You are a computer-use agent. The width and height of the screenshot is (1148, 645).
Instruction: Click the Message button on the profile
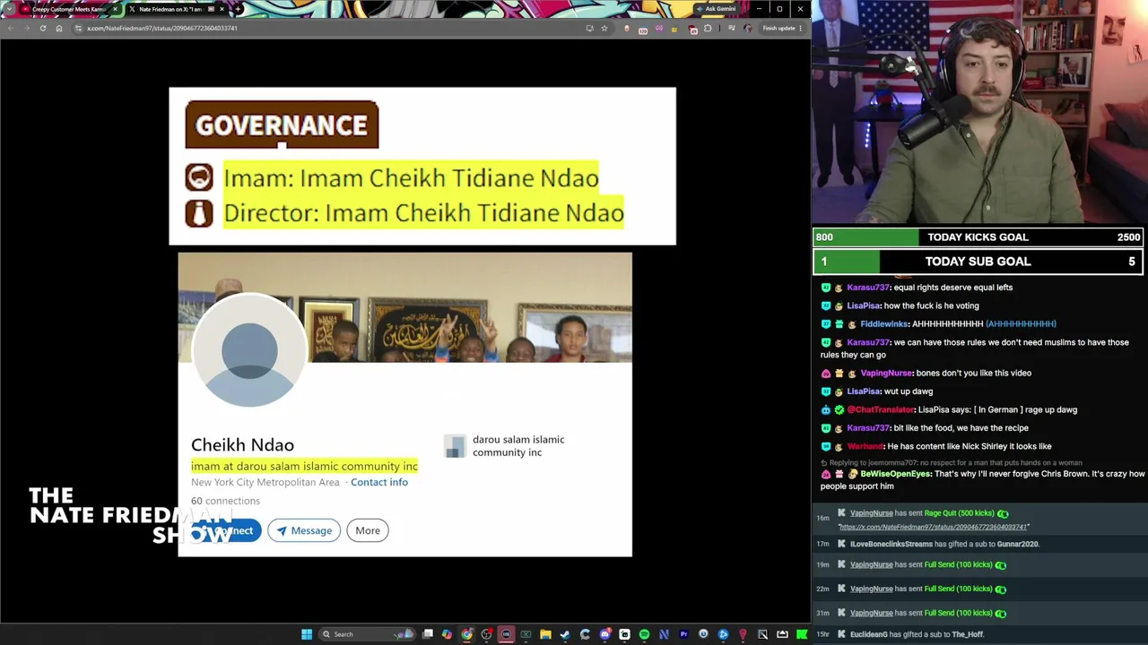pyautogui.click(x=304, y=530)
